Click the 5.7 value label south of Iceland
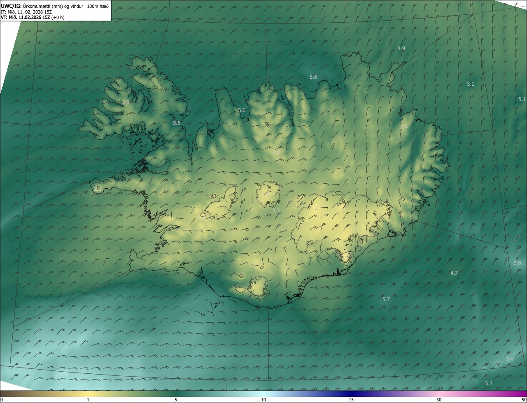527x403 pixels. pos(386,299)
